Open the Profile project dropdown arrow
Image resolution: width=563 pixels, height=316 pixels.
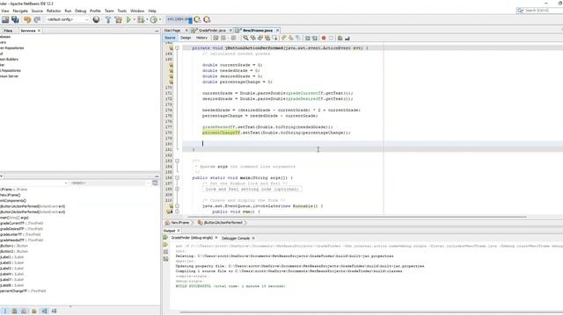[x=160, y=19]
